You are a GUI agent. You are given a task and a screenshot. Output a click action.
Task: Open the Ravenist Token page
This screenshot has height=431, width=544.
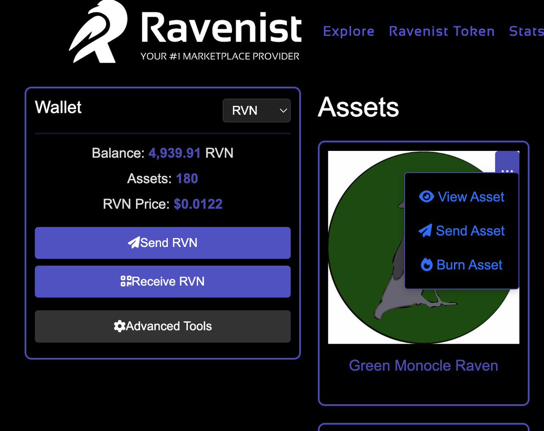coord(442,31)
